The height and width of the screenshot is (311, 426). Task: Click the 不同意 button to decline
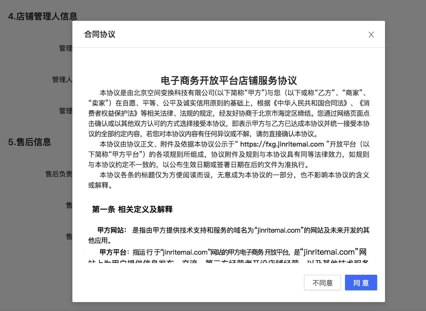322,282
